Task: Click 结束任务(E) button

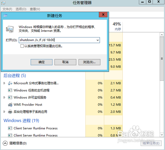Action: pyautogui.click(x=151, y=143)
